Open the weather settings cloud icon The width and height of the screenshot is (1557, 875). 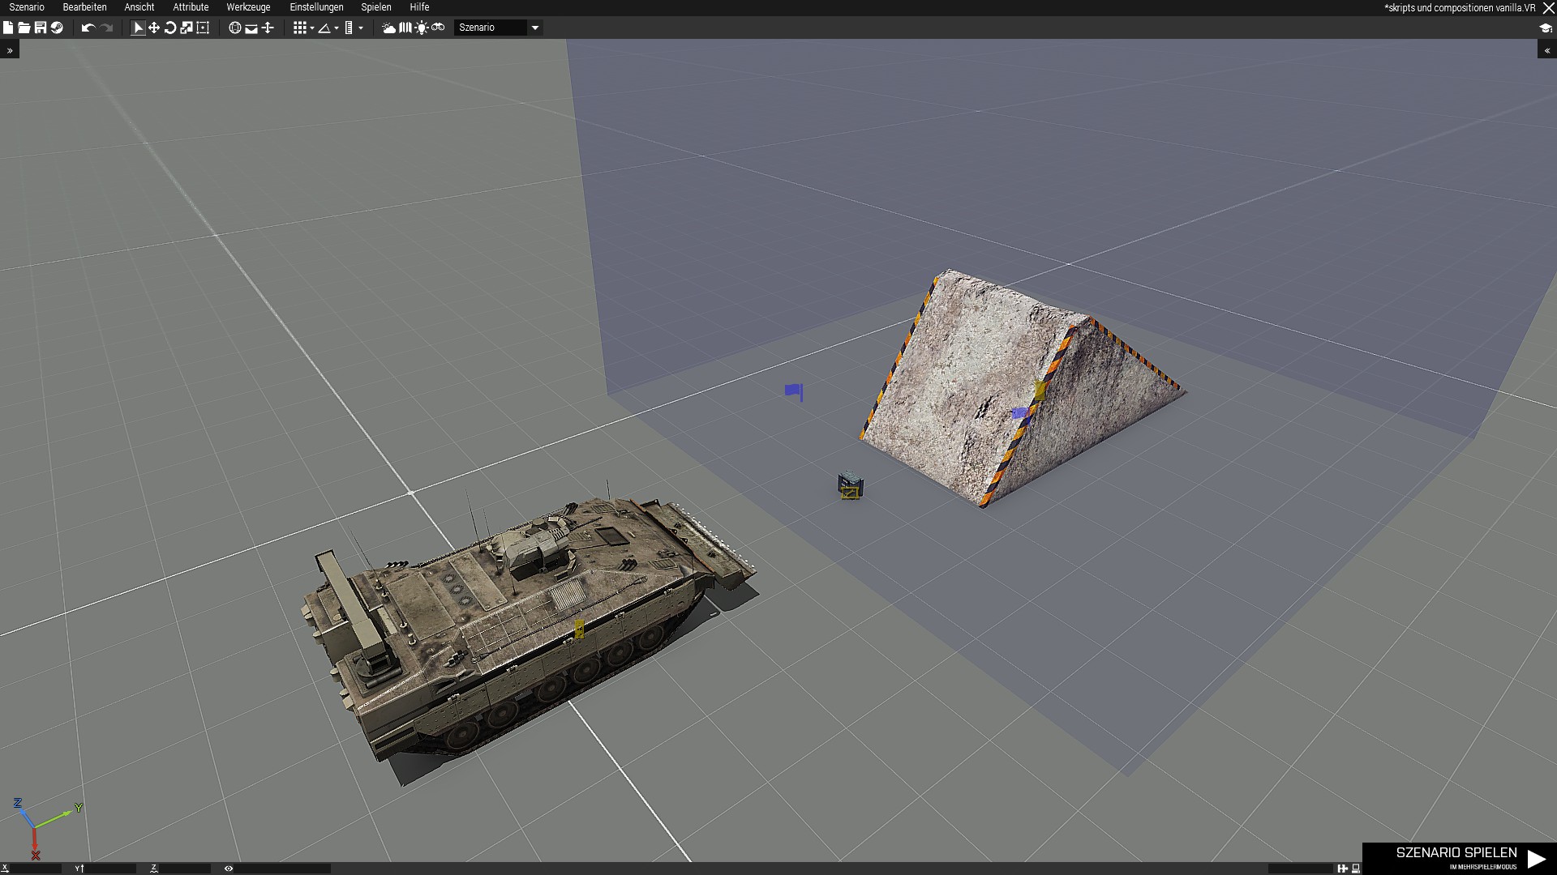tap(389, 28)
